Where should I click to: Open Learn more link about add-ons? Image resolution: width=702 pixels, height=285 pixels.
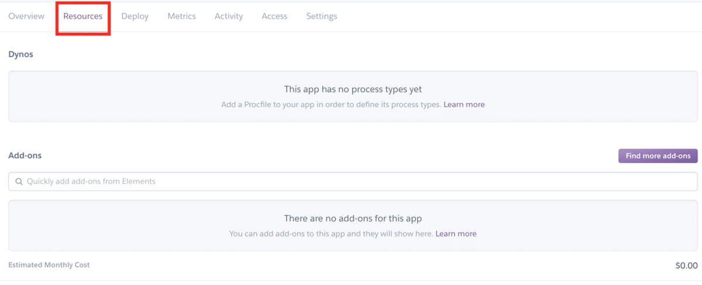coord(456,234)
